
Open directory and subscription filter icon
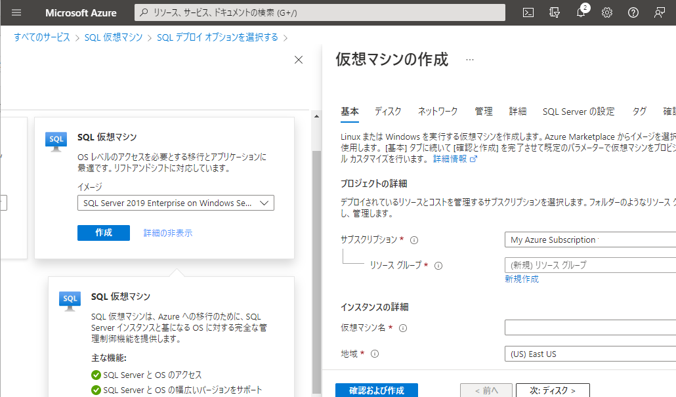tap(555, 12)
